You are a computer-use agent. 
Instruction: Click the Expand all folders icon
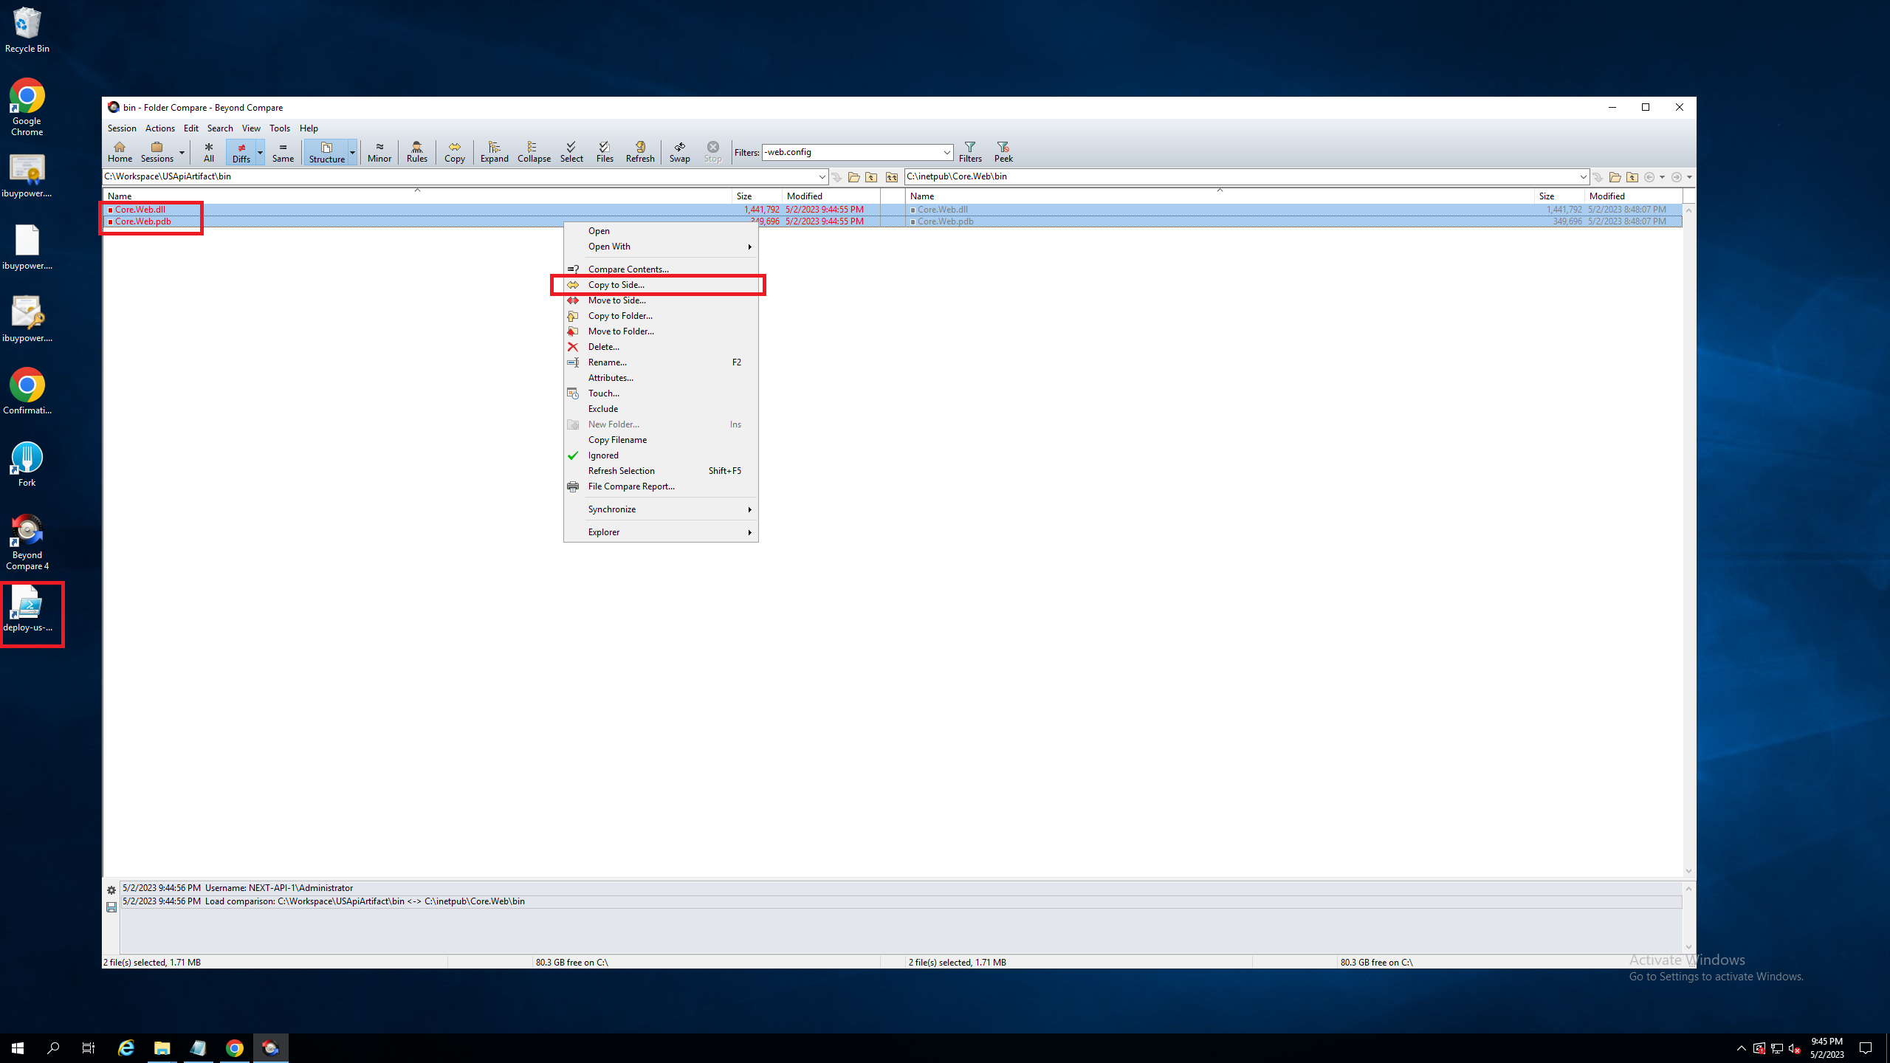(x=494, y=151)
